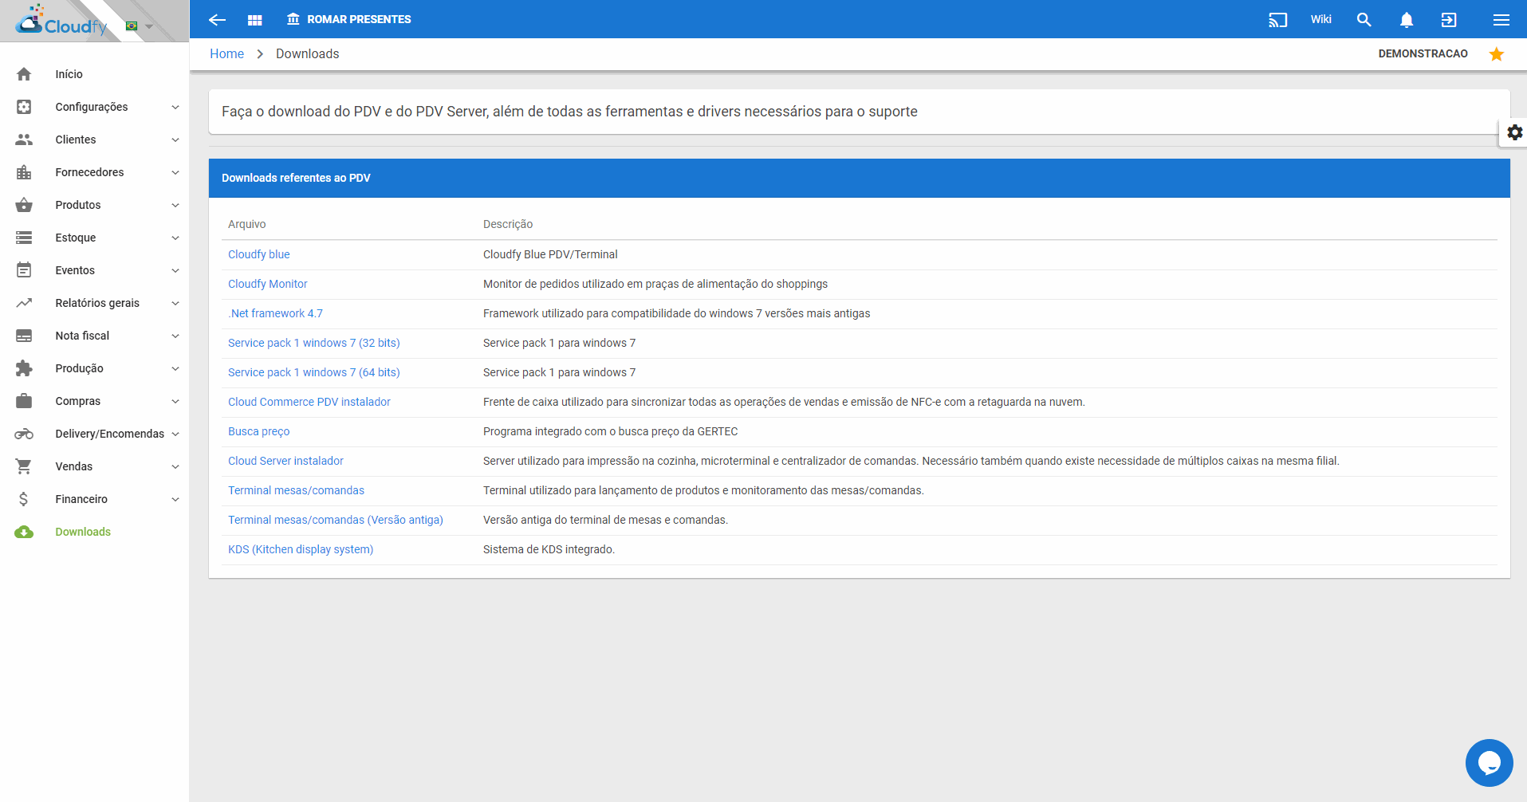Expand the Nota fiscal menu chevron
Image resolution: width=1527 pixels, height=802 pixels.
[175, 336]
